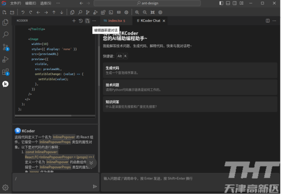Screen dimensions: 281x194
Task: Open the manage gear in activity bar
Action: point(5,187)
